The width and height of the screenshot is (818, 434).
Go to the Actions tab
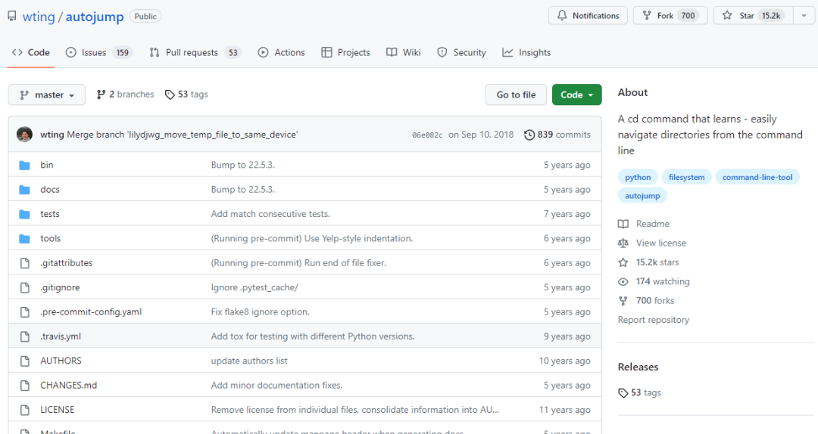(x=282, y=53)
